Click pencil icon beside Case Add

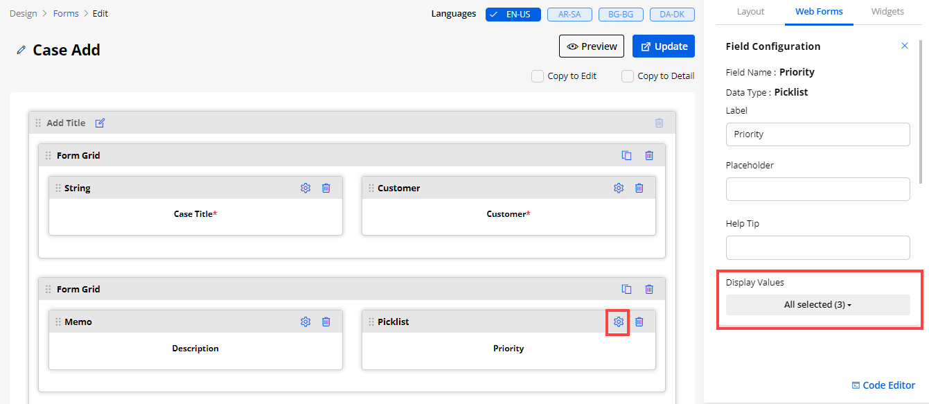(21, 50)
